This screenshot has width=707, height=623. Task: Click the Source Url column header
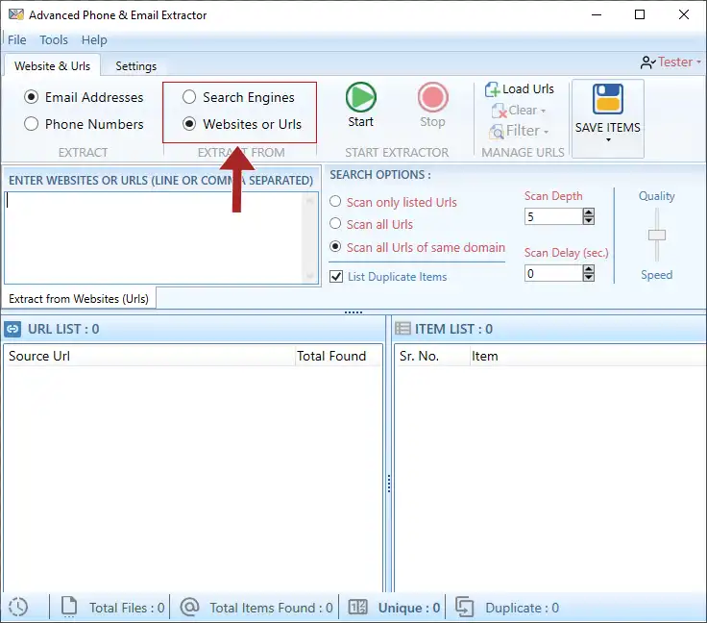pos(149,356)
